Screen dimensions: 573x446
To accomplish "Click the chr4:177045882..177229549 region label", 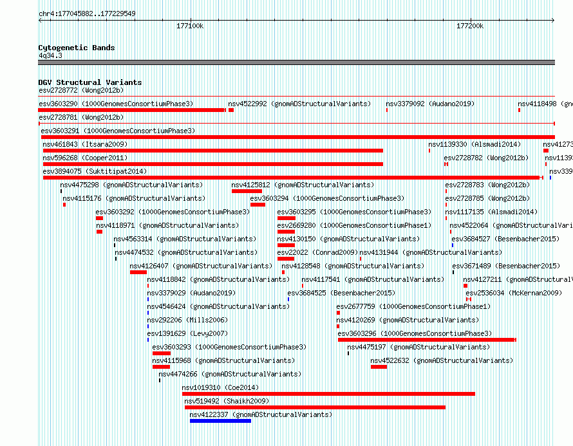I will (87, 14).
